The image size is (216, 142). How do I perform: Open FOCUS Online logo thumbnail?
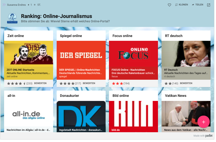(133, 54)
